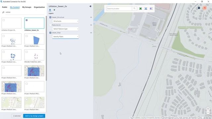
Task: Switch to the Organization tab
Action: [39, 7]
